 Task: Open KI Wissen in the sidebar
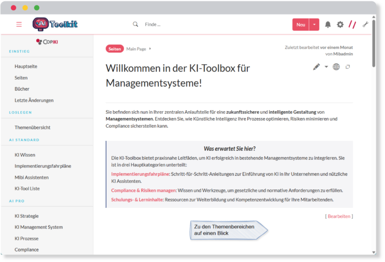click(25, 155)
